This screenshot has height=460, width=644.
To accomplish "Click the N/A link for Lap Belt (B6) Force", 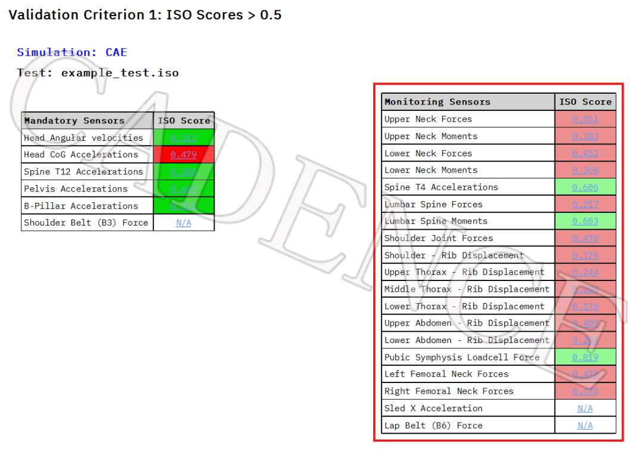I will pyautogui.click(x=585, y=425).
